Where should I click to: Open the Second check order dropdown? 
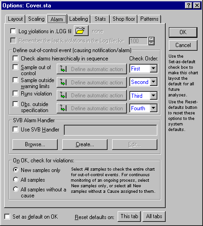coord(154,82)
